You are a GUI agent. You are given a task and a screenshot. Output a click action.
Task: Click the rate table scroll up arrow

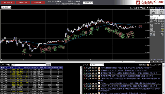(81, 67)
